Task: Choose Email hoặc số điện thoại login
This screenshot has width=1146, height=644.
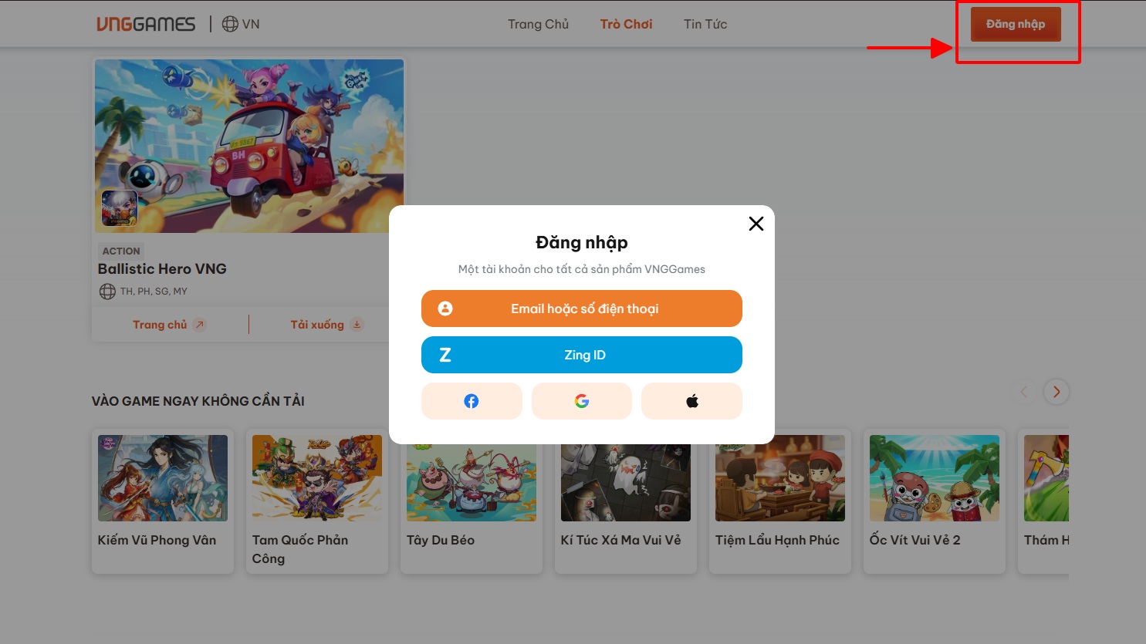Action: tap(582, 309)
